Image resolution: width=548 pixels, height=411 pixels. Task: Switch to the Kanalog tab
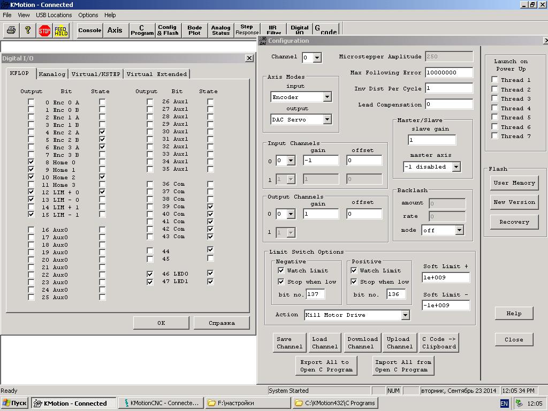tap(52, 74)
